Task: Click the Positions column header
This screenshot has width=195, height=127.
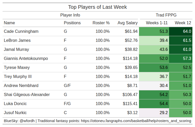Action: click(x=72, y=23)
